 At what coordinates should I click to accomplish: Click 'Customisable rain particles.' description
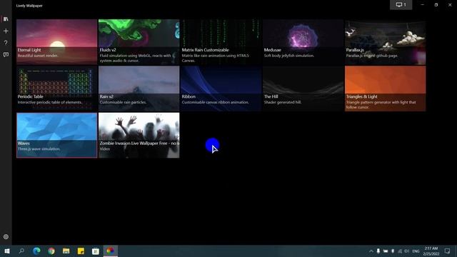coord(123,102)
